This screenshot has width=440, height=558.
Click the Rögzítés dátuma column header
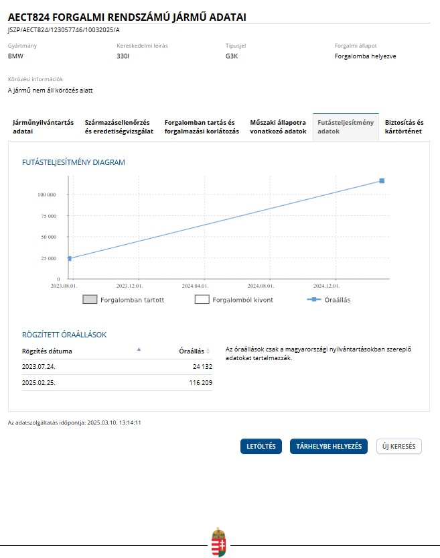(x=47, y=351)
